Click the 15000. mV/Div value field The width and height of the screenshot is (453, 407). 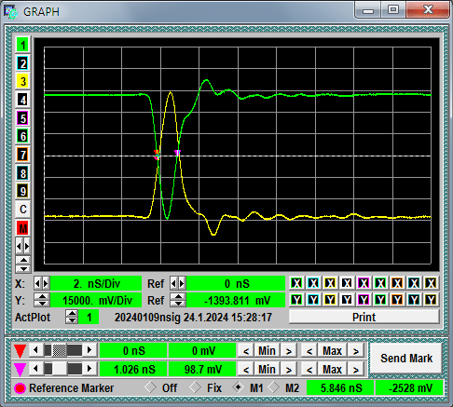pos(96,300)
